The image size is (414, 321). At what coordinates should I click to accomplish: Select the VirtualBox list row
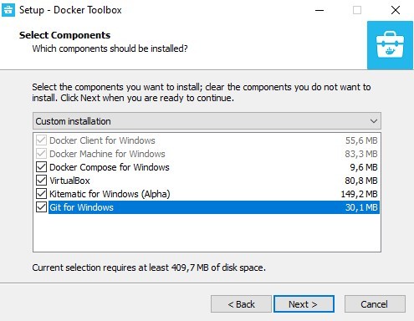pos(207,181)
